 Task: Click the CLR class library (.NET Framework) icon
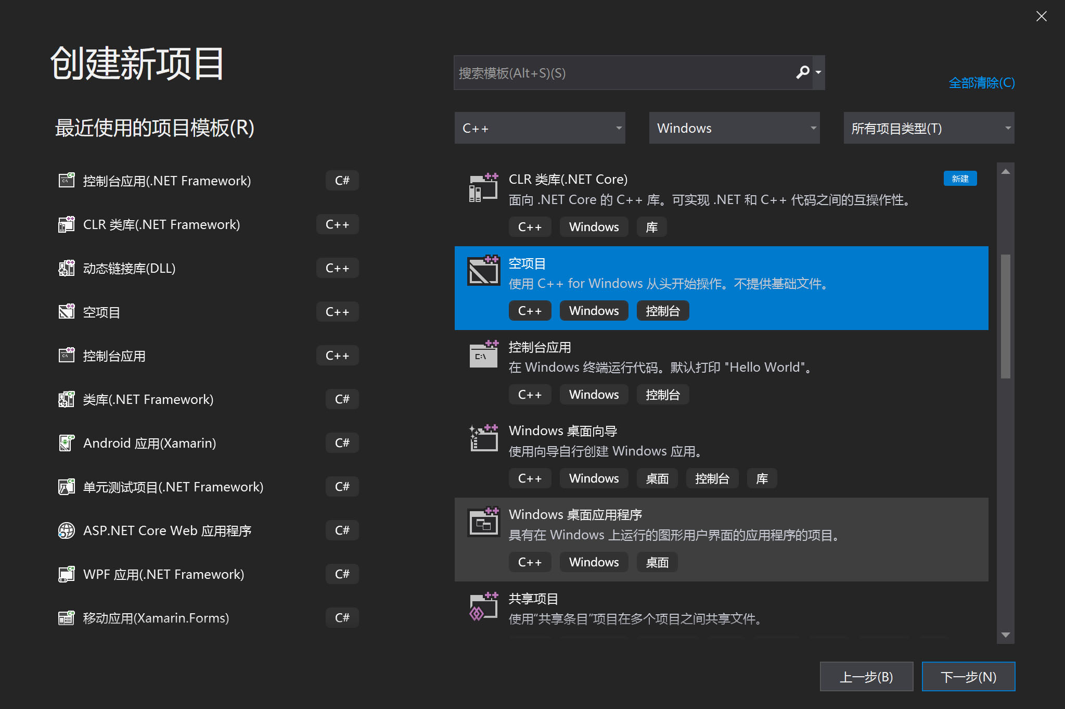(x=66, y=224)
